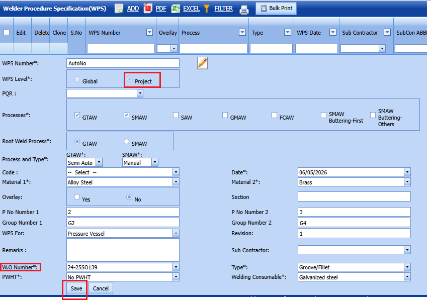Click the Section input field
The width and height of the screenshot is (431, 302).
point(354,196)
